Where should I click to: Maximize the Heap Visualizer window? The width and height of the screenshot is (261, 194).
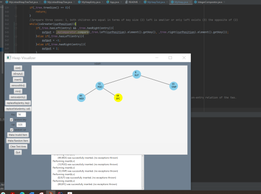(170, 58)
